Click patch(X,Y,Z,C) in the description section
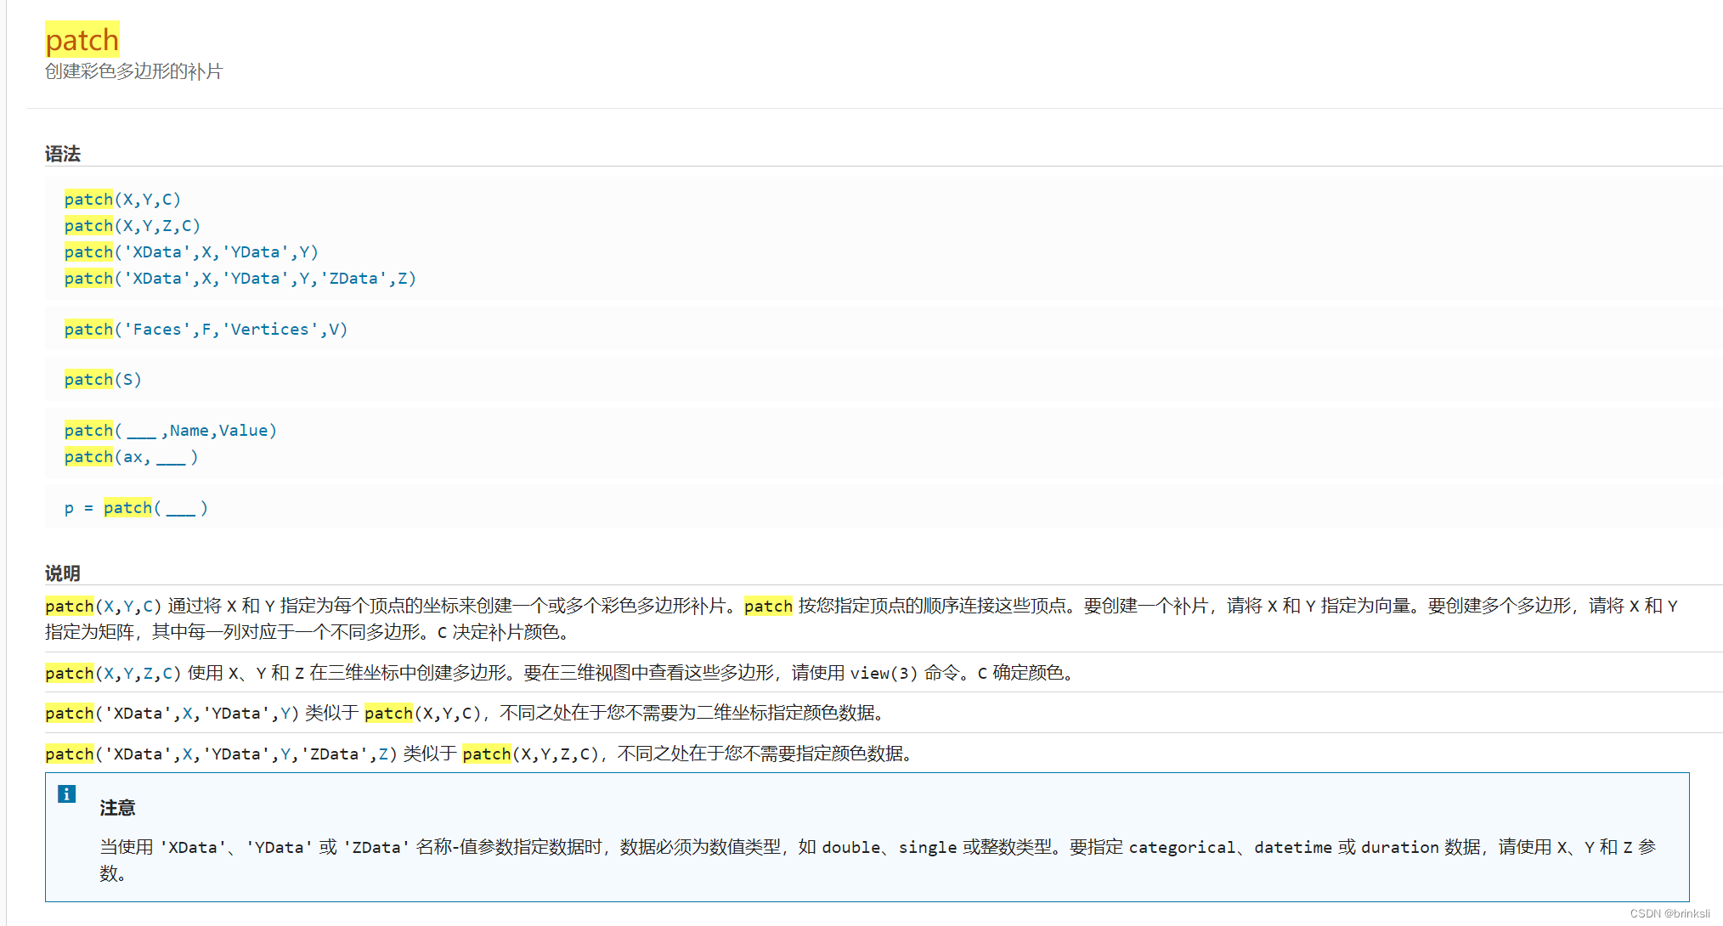1723x926 pixels. tap(112, 674)
